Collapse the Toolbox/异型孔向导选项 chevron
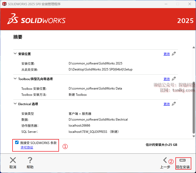This screenshot has width=196, height=173. click(x=15, y=79)
